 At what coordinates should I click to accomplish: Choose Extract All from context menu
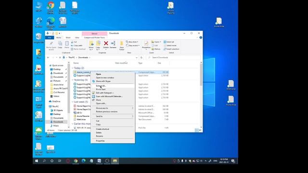(113, 86)
